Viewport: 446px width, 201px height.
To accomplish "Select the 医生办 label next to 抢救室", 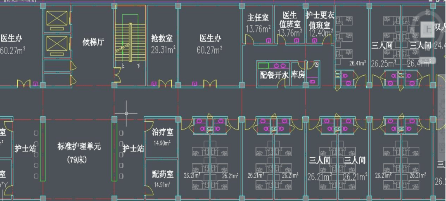I will click(211, 38).
